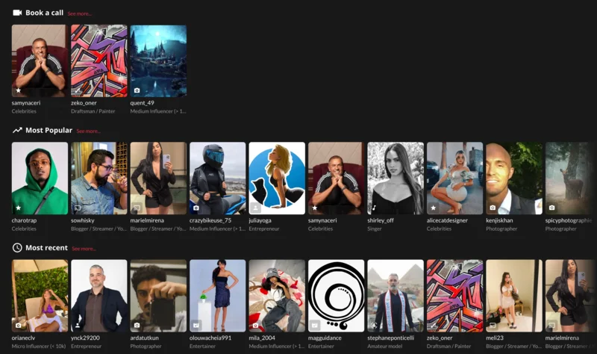Click the Most Popular section heading
The image size is (597, 354).
click(49, 130)
